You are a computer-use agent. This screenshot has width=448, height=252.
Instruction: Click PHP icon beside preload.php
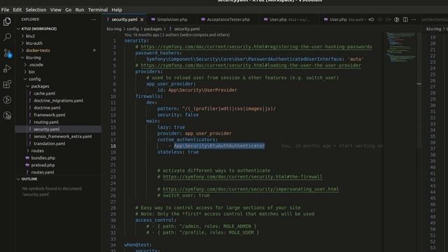[x=27, y=165]
